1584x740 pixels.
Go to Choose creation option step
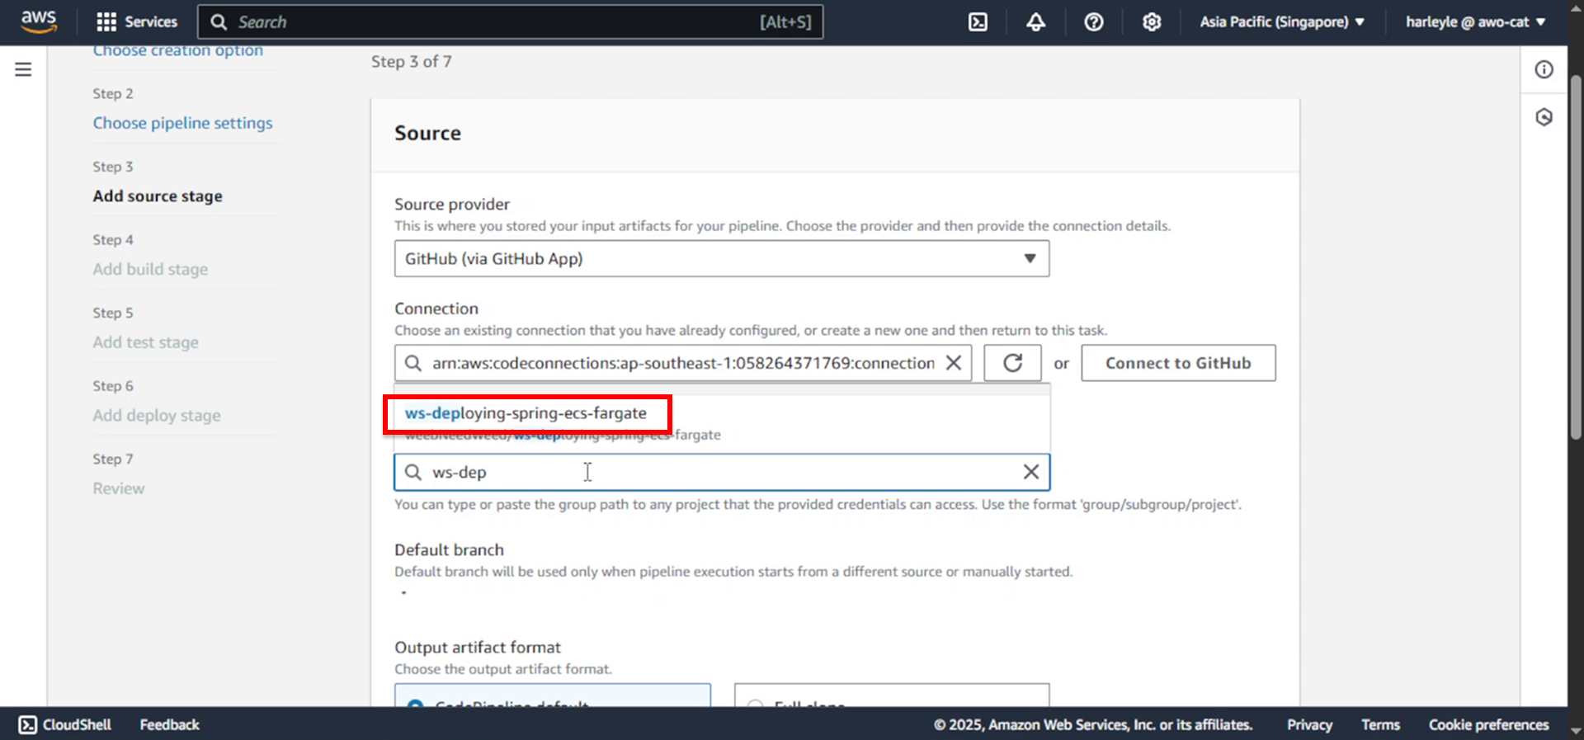(x=177, y=51)
